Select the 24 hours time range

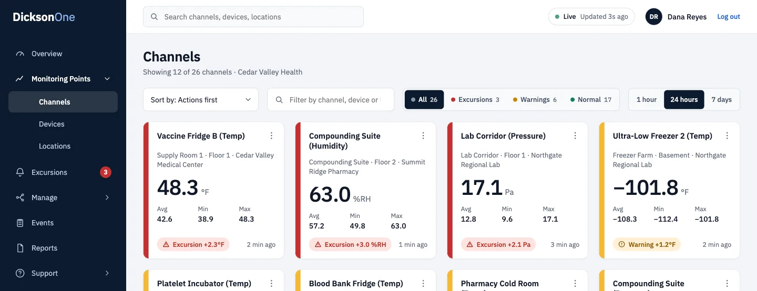pos(684,100)
